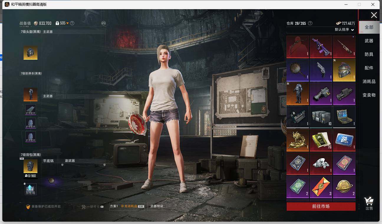Image resolution: width=382 pixels, height=224 pixels.
Task: Choose the revolver in the warehouse
Action: coord(321,70)
